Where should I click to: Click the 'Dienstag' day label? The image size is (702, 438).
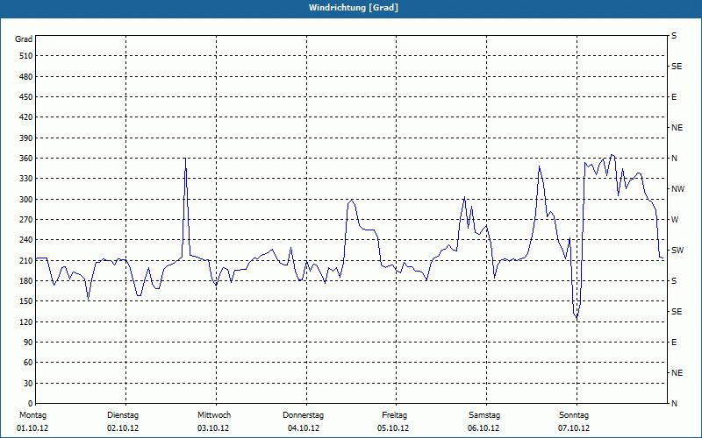pyautogui.click(x=123, y=415)
